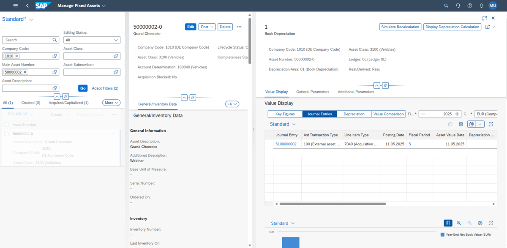Expand the +6 sections dropdown

(x=232, y=104)
